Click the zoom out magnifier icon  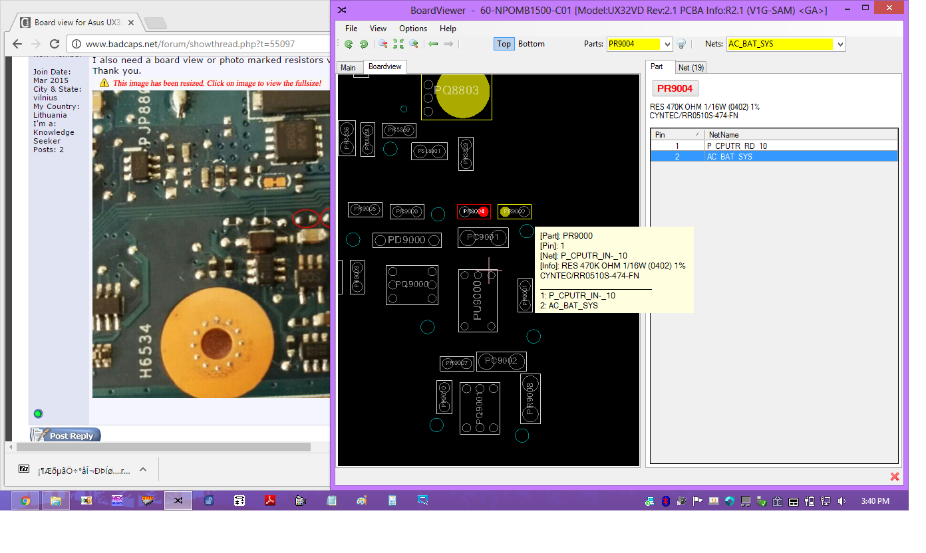(383, 45)
